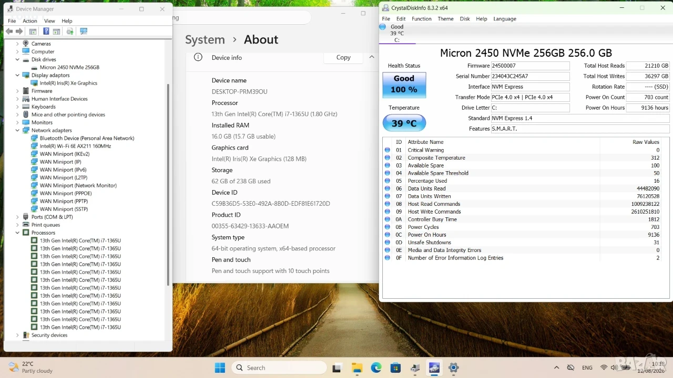This screenshot has height=378, width=673.
Task: Open Microsoft Store from the taskbar
Action: [395, 367]
